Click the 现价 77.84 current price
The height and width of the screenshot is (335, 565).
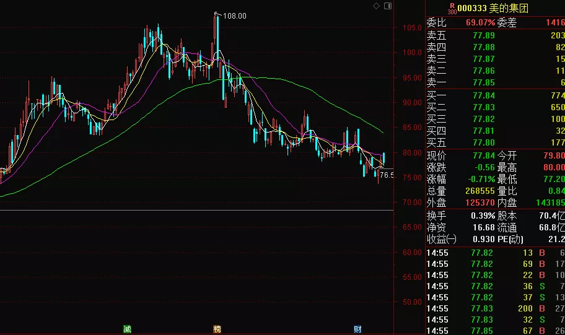[x=483, y=155]
